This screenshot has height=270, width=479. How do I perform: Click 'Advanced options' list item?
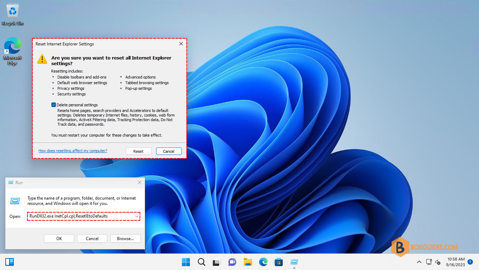(140, 77)
